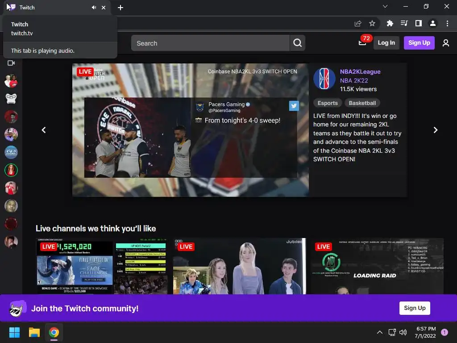Open the blue C2C logo channel avatar

click(x=11, y=152)
